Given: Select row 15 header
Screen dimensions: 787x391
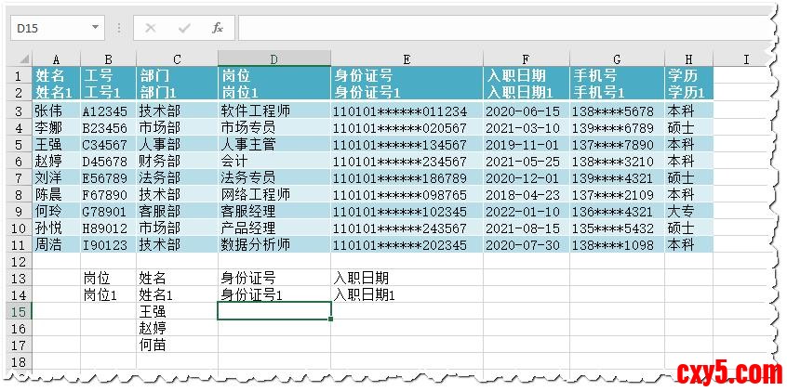Looking at the screenshot, I should [18, 311].
